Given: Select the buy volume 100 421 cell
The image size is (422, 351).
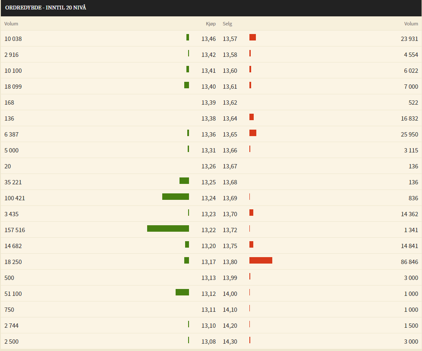Looking at the screenshot, I should pyautogui.click(x=15, y=198).
